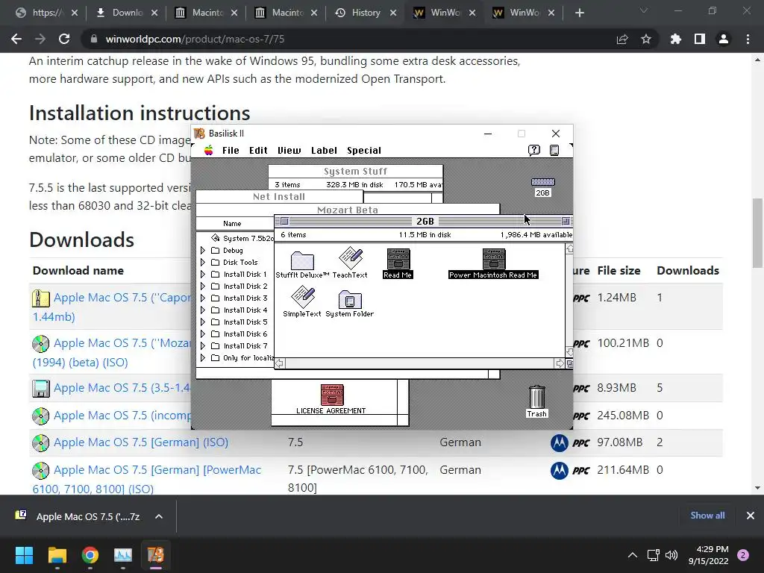Open Chrome three-dot menu
Viewport: 764px width, 573px height.
748,39
